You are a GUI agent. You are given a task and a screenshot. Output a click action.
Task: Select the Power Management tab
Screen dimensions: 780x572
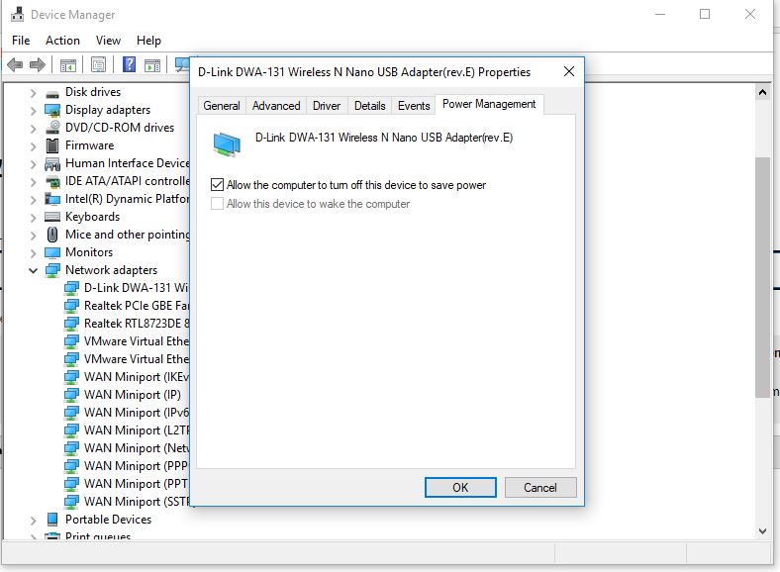pyautogui.click(x=489, y=104)
